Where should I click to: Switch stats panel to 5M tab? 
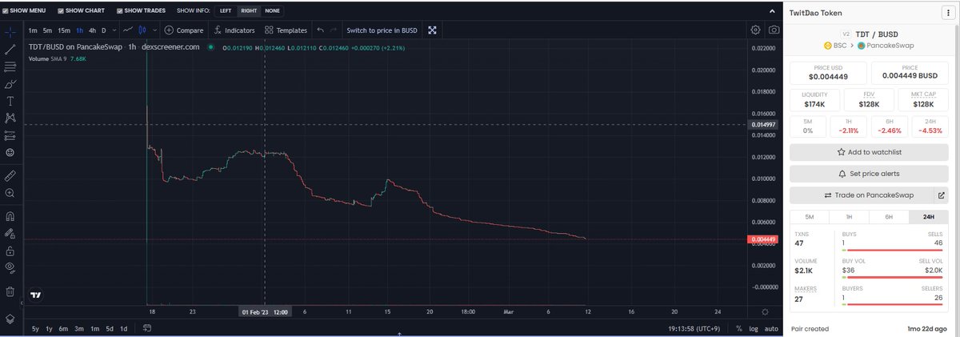click(810, 217)
